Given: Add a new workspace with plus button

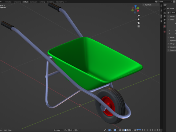Looking at the screenshot, I should tap(66, 2).
